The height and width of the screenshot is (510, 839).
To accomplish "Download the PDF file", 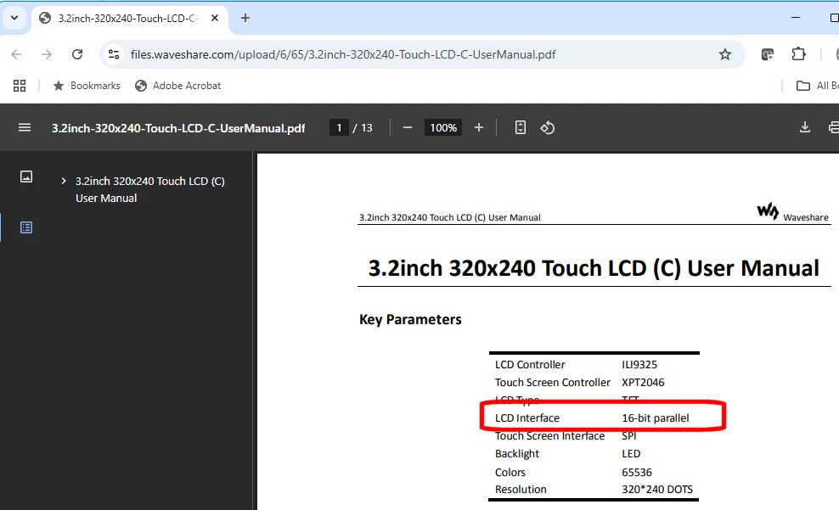I will [805, 128].
